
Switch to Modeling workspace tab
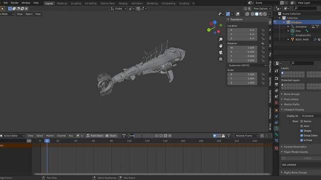62,3
